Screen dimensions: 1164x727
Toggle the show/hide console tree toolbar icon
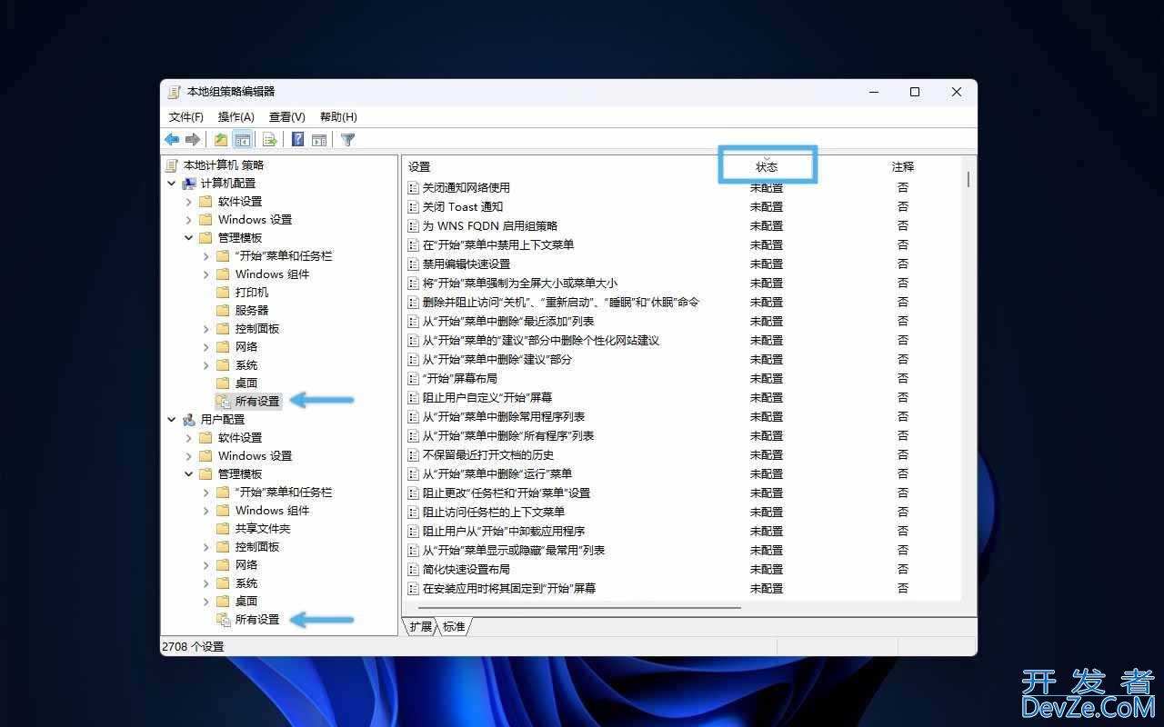[242, 139]
